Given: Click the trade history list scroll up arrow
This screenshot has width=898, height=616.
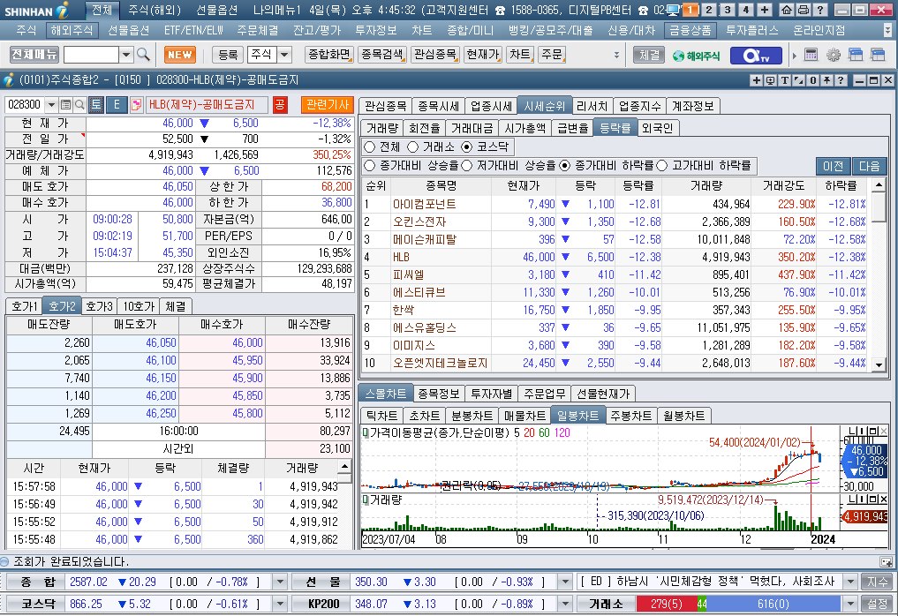Looking at the screenshot, I should point(344,465).
